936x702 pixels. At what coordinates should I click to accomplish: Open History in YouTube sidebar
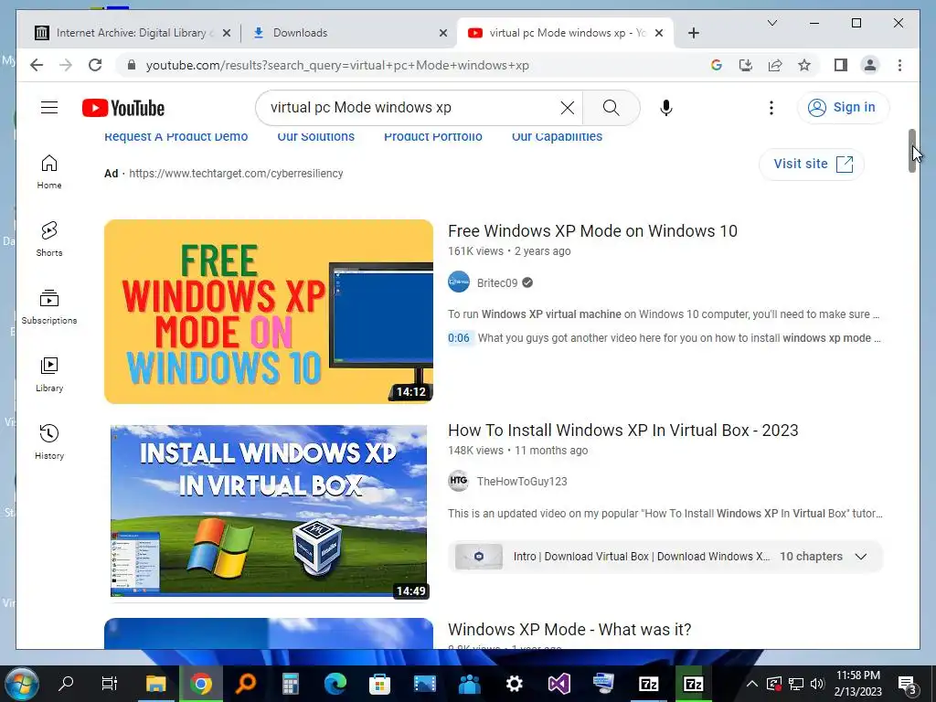click(x=49, y=441)
